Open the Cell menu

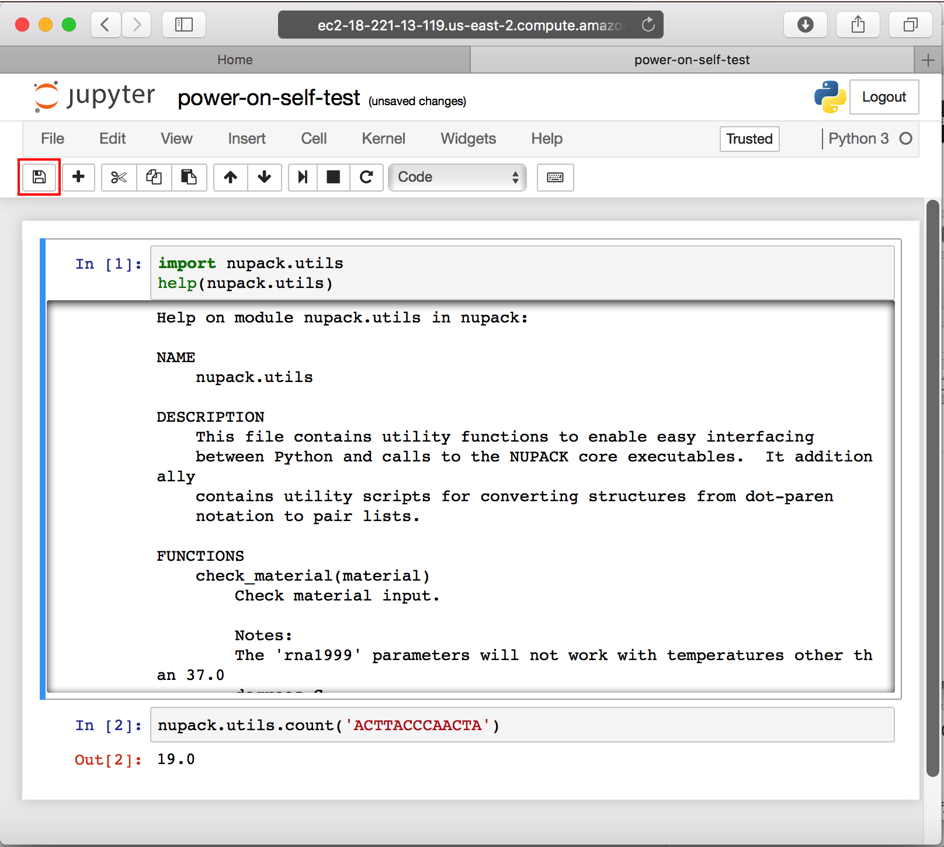pos(314,138)
